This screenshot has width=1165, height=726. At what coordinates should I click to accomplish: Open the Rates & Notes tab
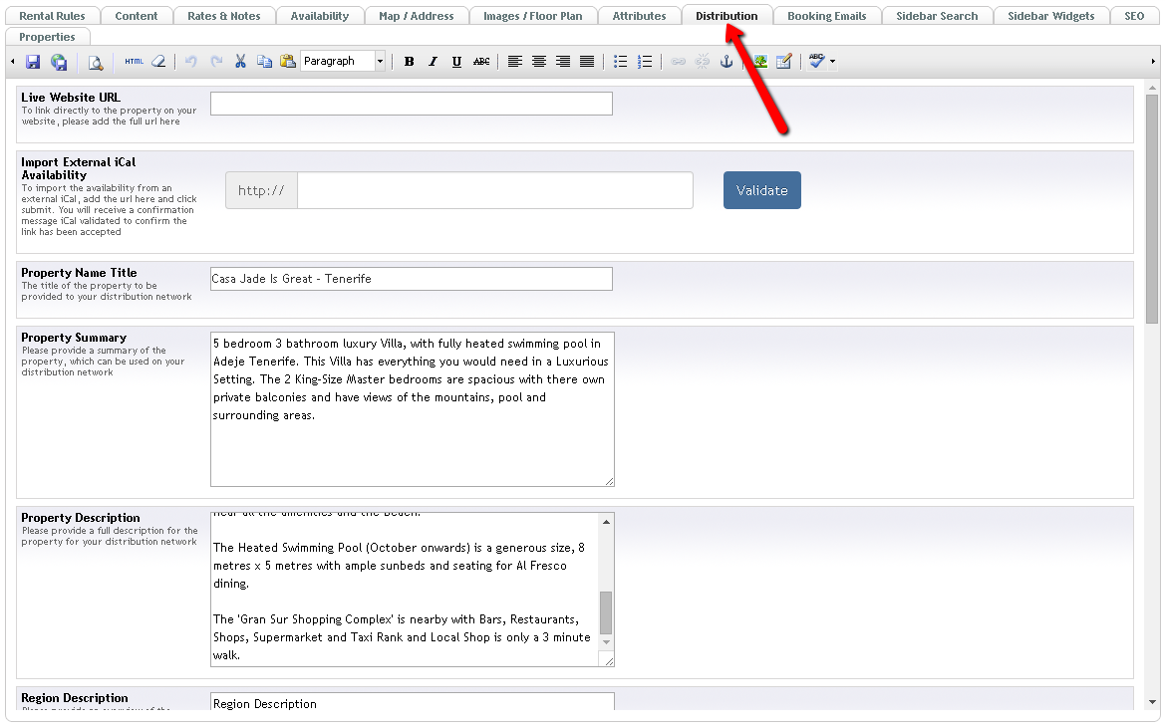click(223, 16)
